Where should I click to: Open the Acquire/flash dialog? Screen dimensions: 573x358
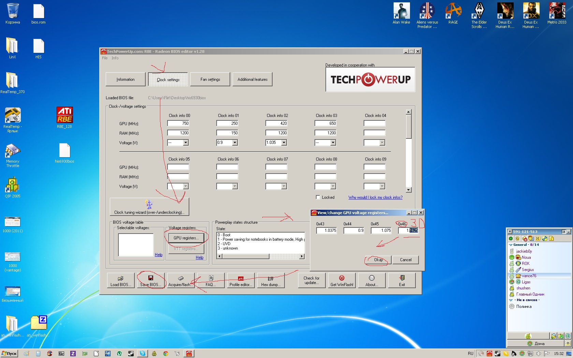point(181,281)
